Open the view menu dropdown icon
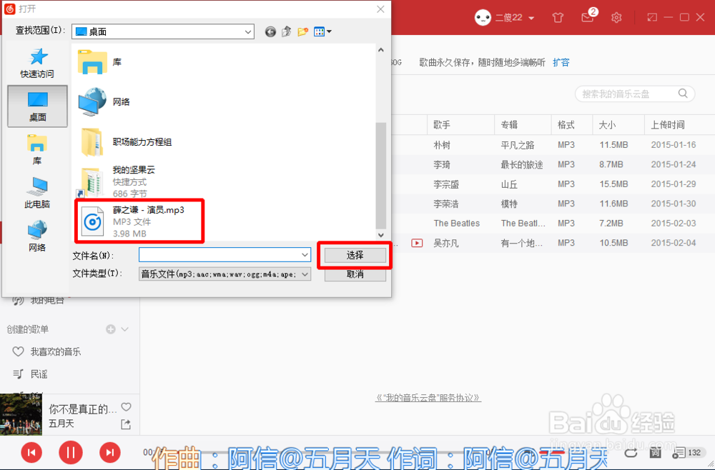Viewport: 715px width, 470px height. tap(323, 31)
